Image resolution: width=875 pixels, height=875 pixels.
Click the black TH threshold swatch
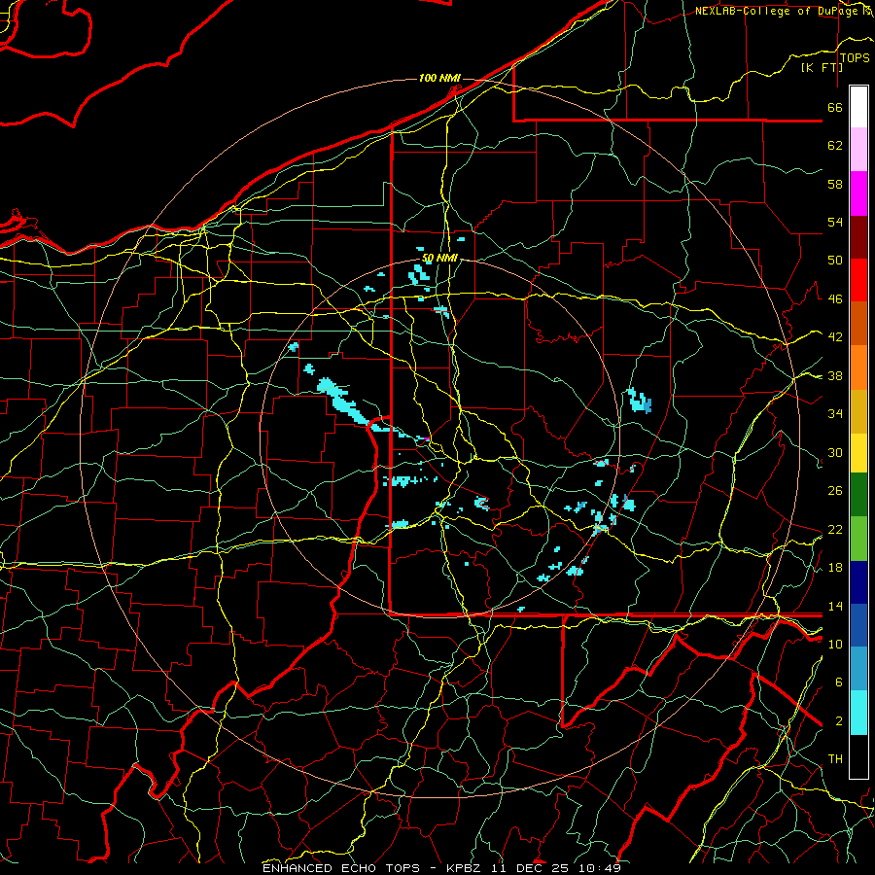[x=858, y=756]
